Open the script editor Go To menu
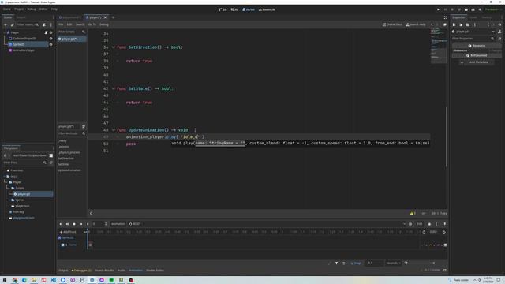 pos(92,24)
